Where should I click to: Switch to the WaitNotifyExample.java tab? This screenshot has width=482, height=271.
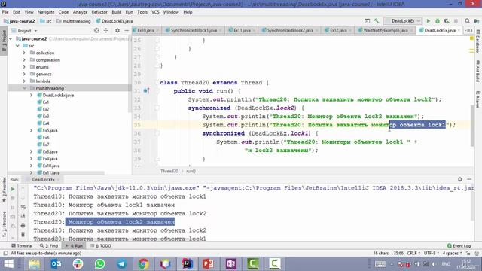click(385, 30)
